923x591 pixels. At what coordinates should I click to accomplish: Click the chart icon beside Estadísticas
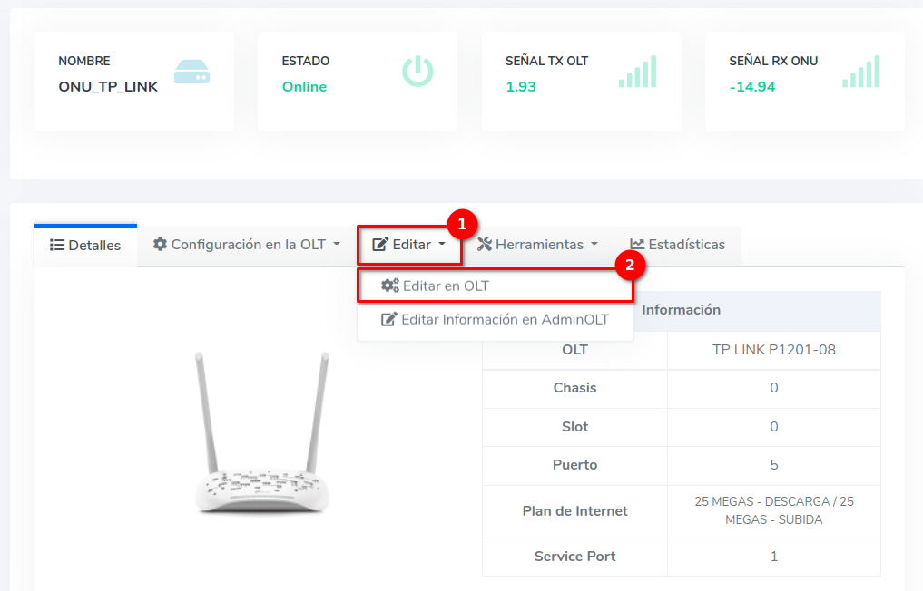coord(637,244)
